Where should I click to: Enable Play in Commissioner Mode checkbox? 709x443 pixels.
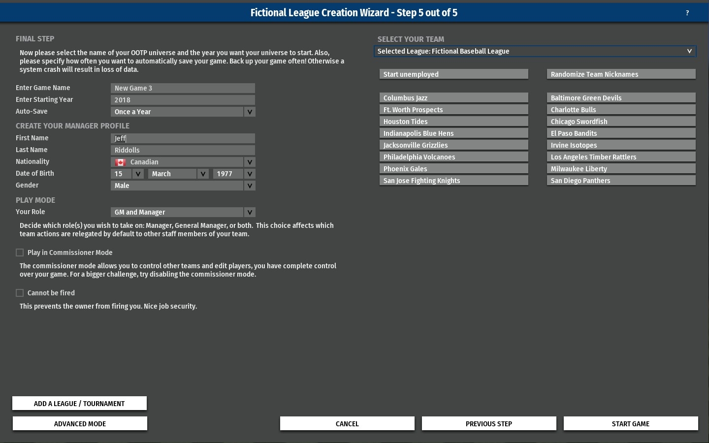pyautogui.click(x=20, y=253)
